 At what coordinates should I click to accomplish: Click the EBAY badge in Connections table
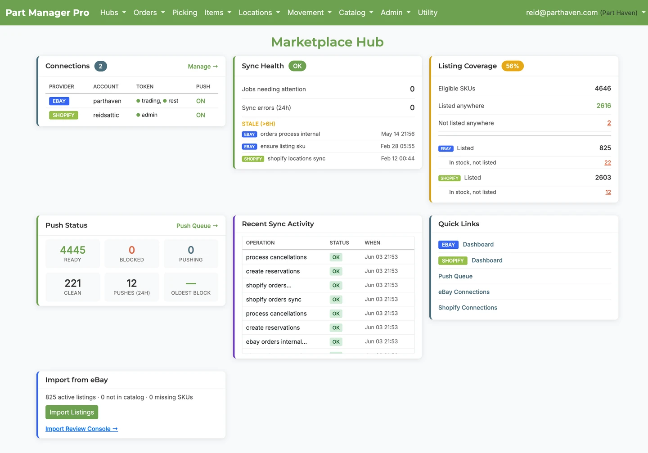point(59,101)
